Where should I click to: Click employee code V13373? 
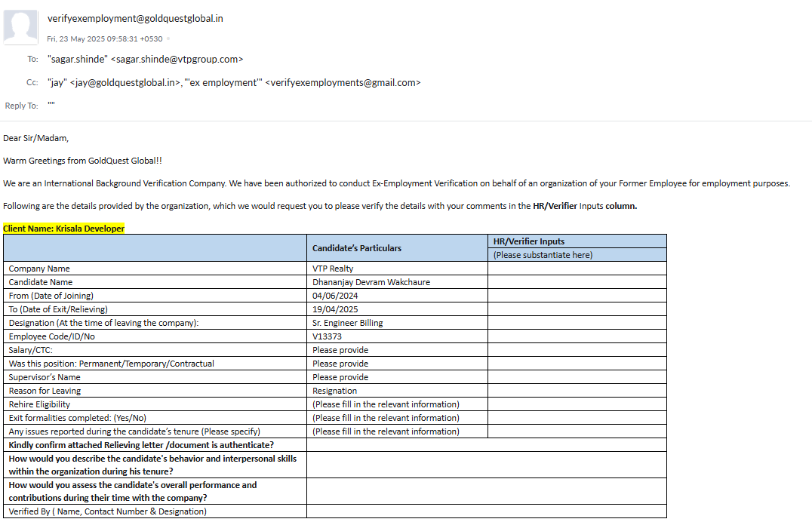click(x=327, y=336)
